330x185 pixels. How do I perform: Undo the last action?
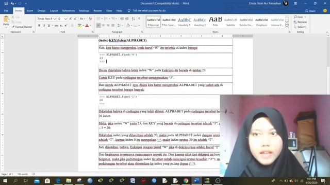click(x=12, y=4)
